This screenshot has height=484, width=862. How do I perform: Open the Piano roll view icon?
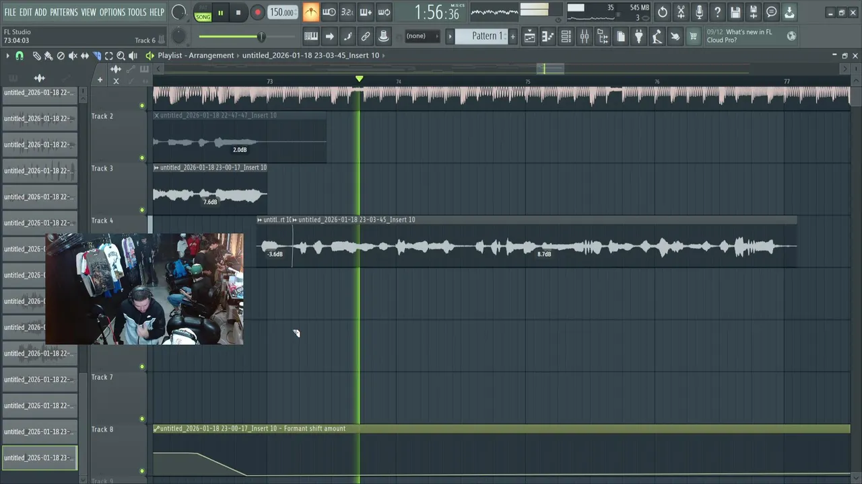548,37
